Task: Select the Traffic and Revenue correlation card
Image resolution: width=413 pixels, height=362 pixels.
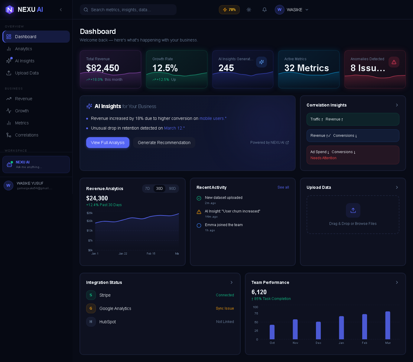Action: [x=353, y=119]
